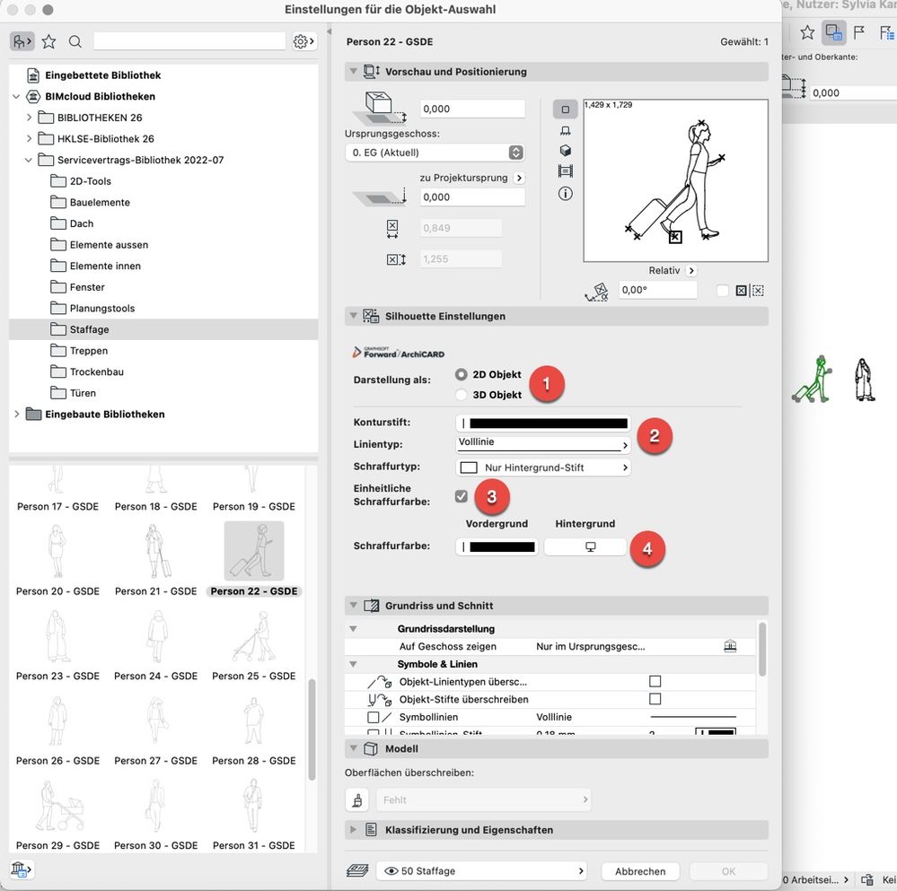
Task: Open the Relativ rotation chevron menu
Action: click(x=691, y=270)
